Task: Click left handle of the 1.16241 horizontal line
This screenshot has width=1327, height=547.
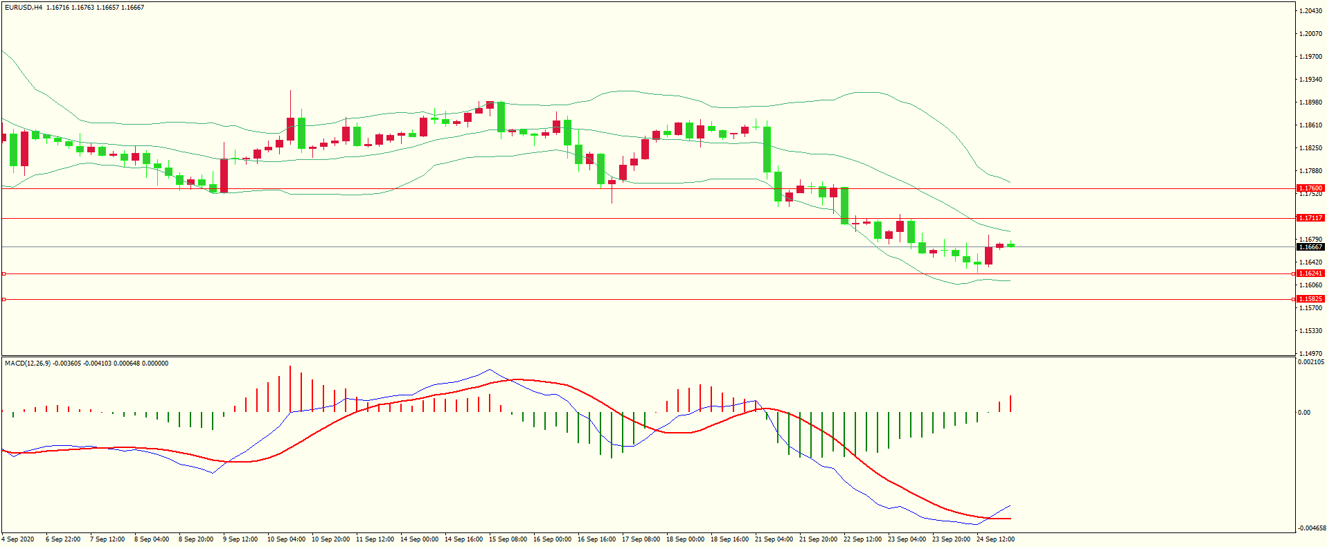Action: (3, 274)
